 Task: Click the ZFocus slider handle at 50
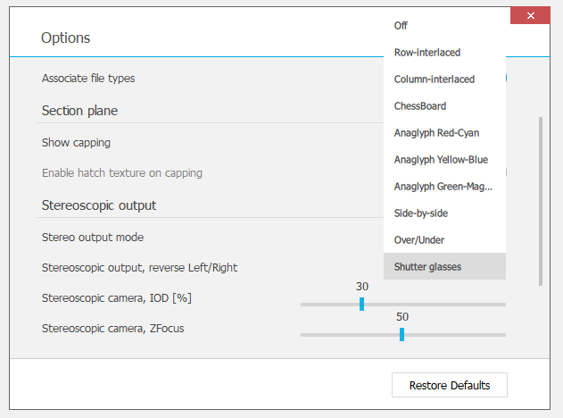(402, 334)
